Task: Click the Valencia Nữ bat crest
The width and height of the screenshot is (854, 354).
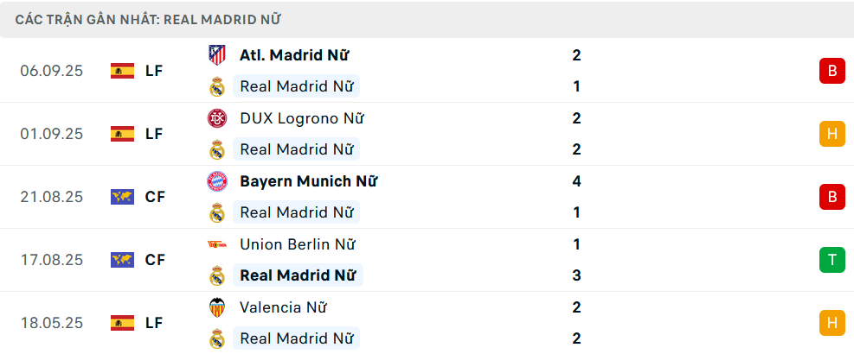Action: 216,307
